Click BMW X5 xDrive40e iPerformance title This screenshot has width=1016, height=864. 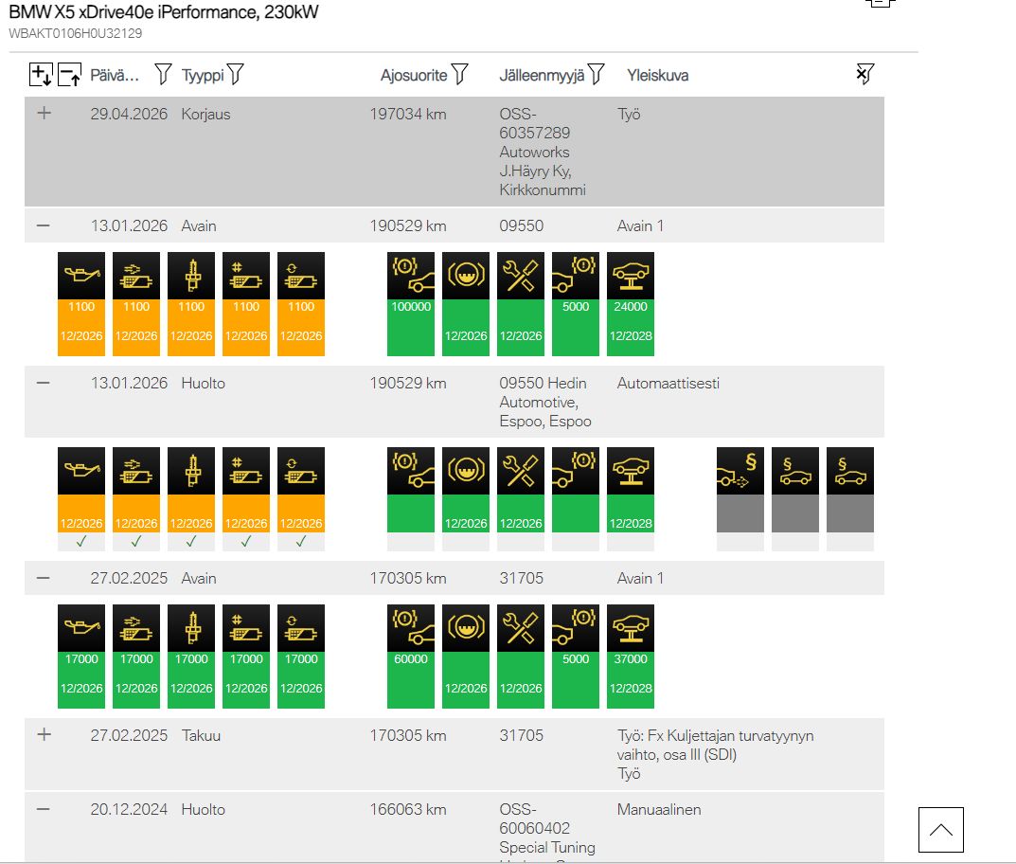[163, 12]
